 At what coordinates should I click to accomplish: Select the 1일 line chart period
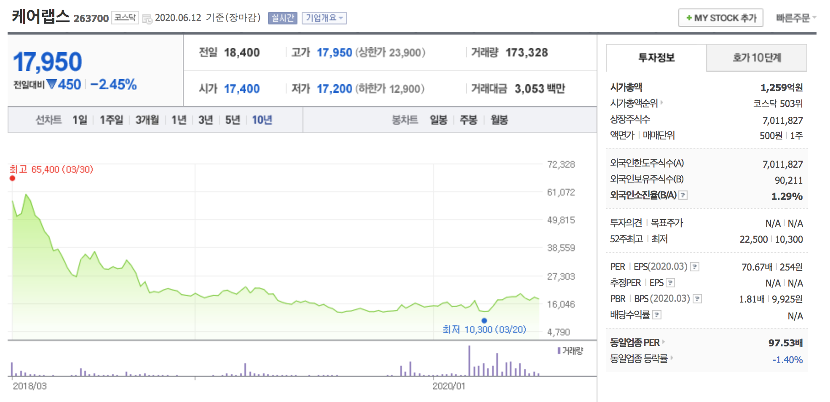80,120
